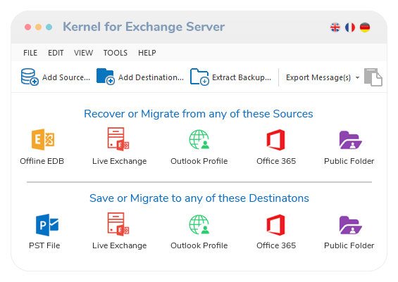Image resolution: width=398 pixels, height=282 pixels.
Task: Pick Office 365 under Sources
Action: (x=276, y=140)
